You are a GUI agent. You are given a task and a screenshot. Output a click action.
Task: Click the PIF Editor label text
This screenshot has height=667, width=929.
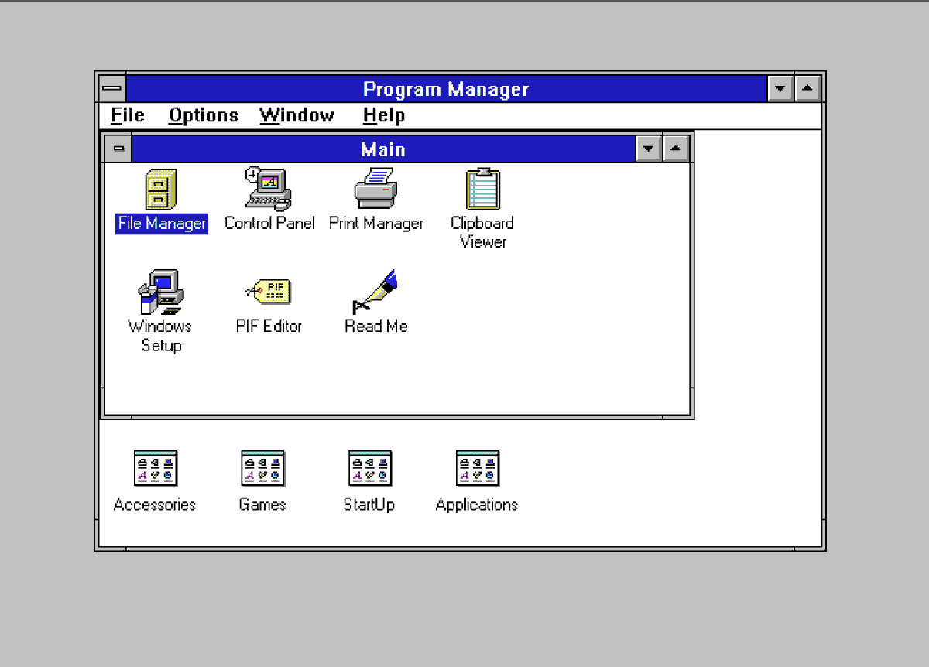coord(269,326)
